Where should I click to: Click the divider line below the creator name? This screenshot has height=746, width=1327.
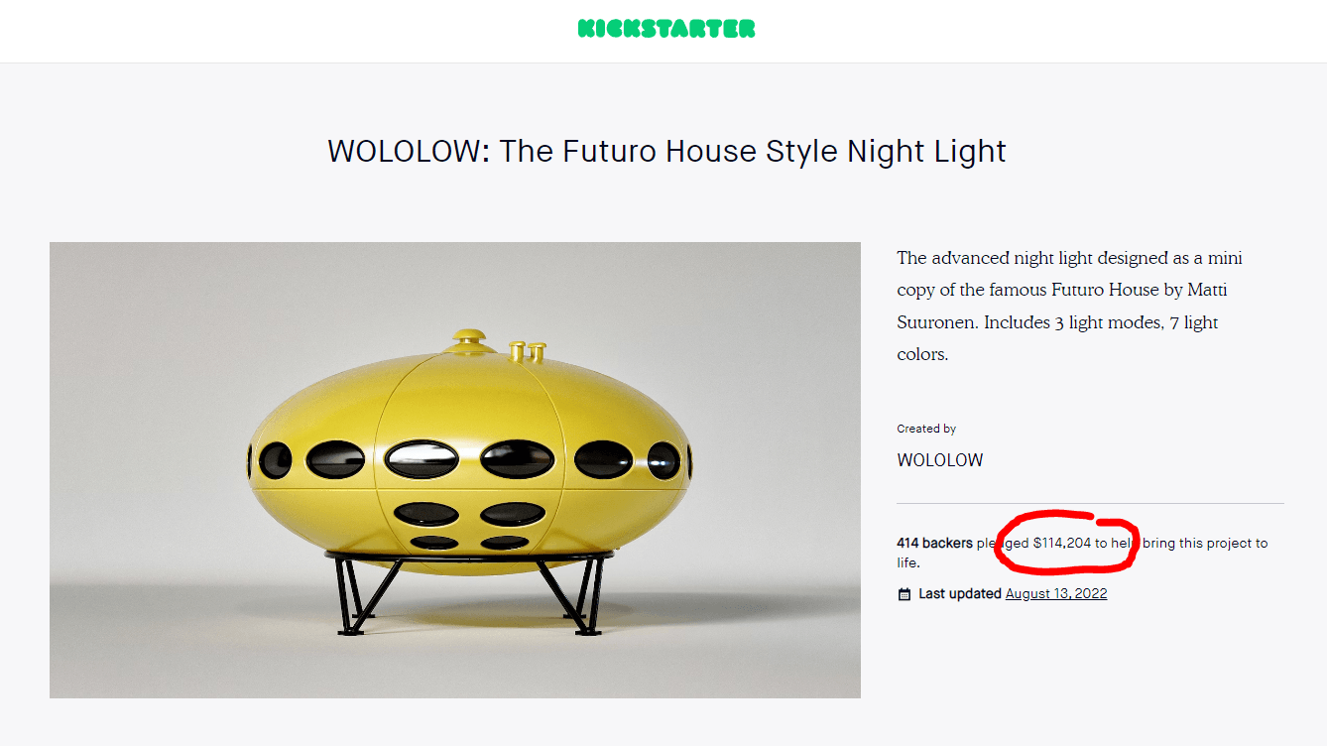pyautogui.click(x=1089, y=504)
